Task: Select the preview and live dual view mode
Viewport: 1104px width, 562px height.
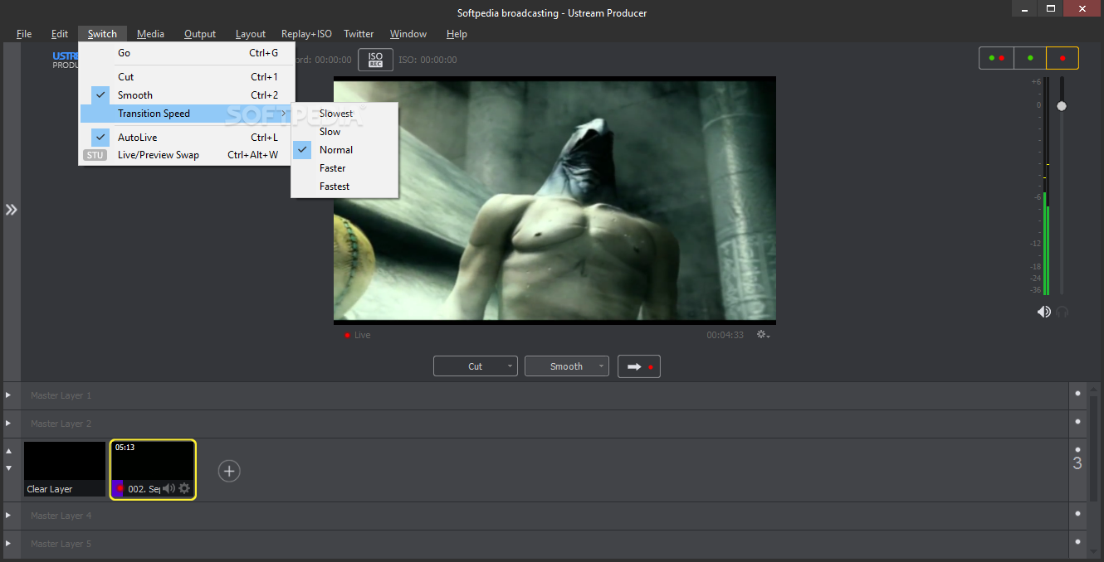Action: point(996,58)
